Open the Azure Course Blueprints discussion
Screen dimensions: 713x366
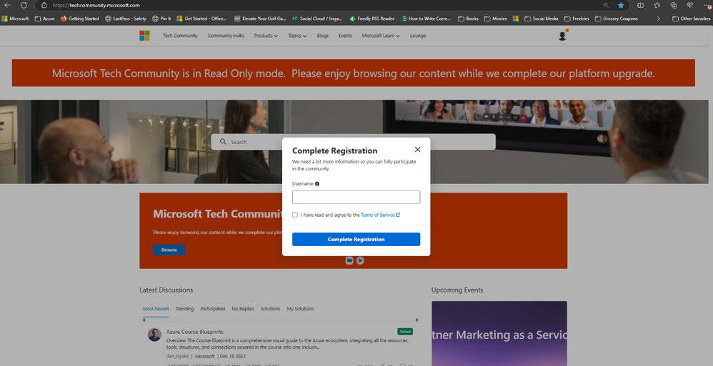pyautogui.click(x=194, y=332)
